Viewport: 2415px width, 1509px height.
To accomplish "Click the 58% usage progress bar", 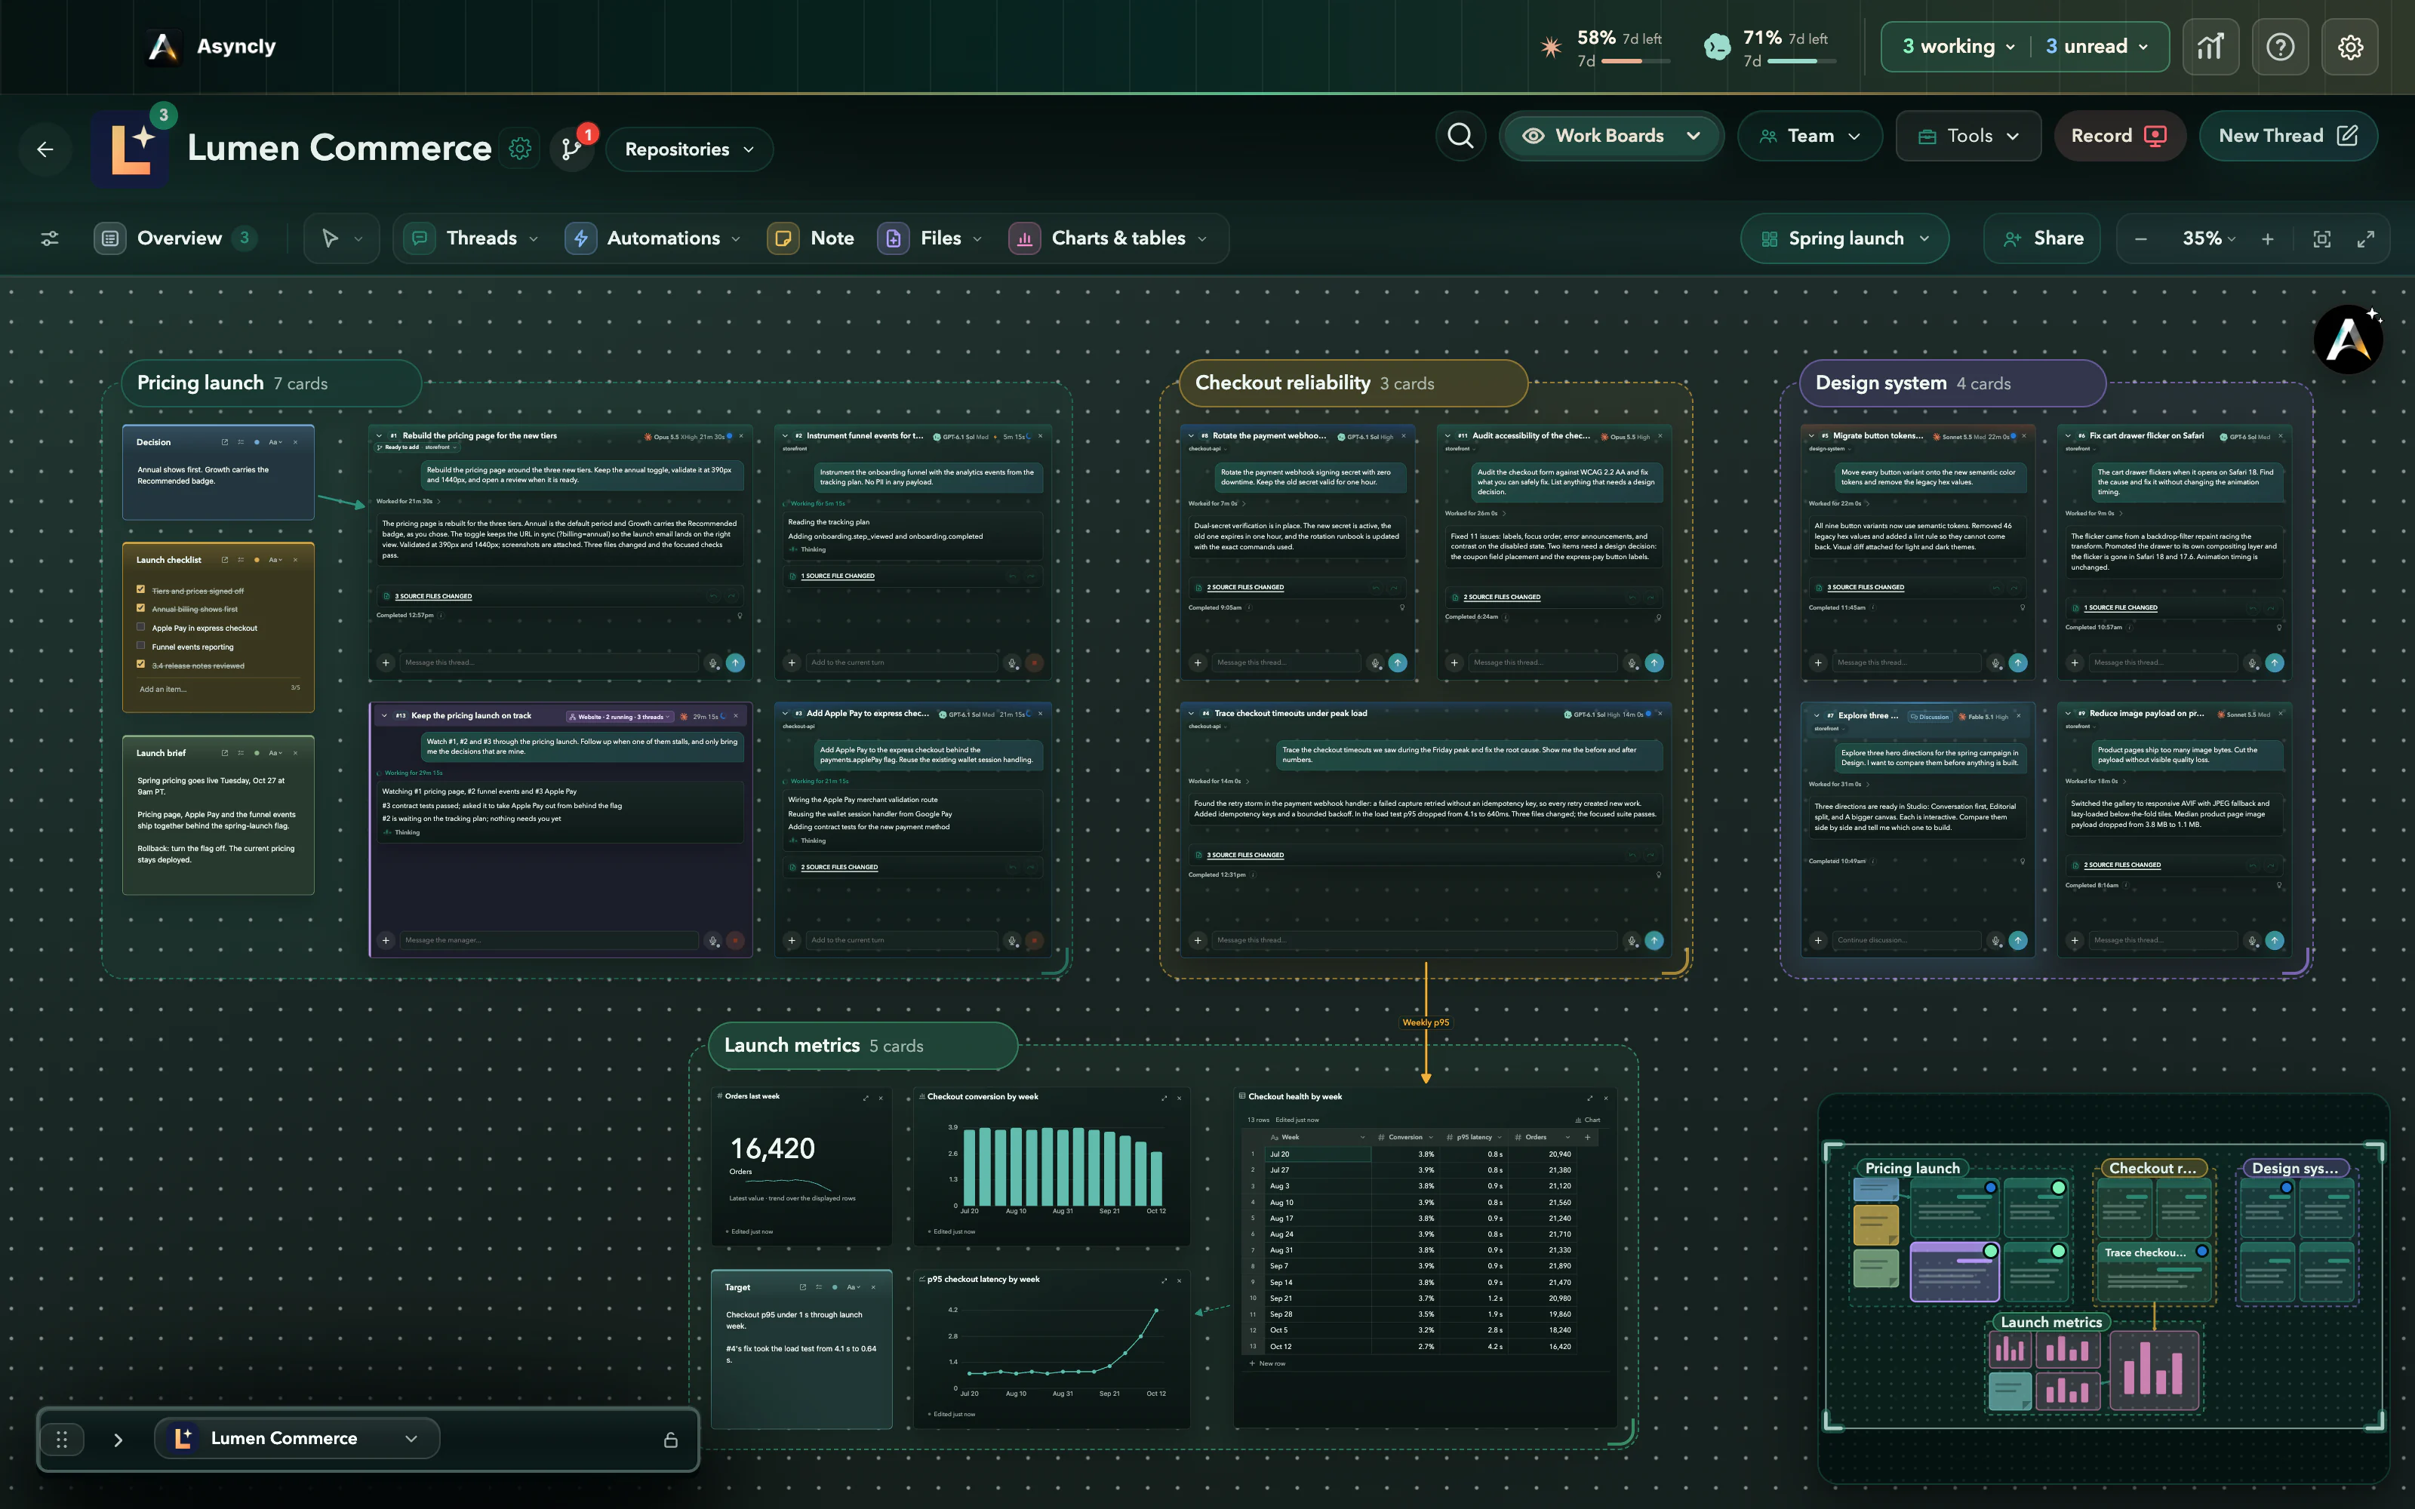I will (x=1635, y=62).
